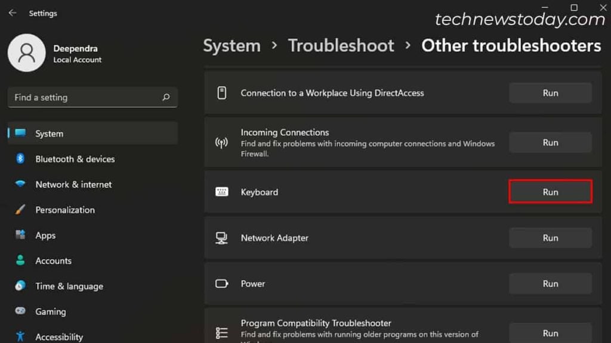Click the Bluetooth & devices icon
Viewport: 611px width, 343px height.
tap(20, 159)
